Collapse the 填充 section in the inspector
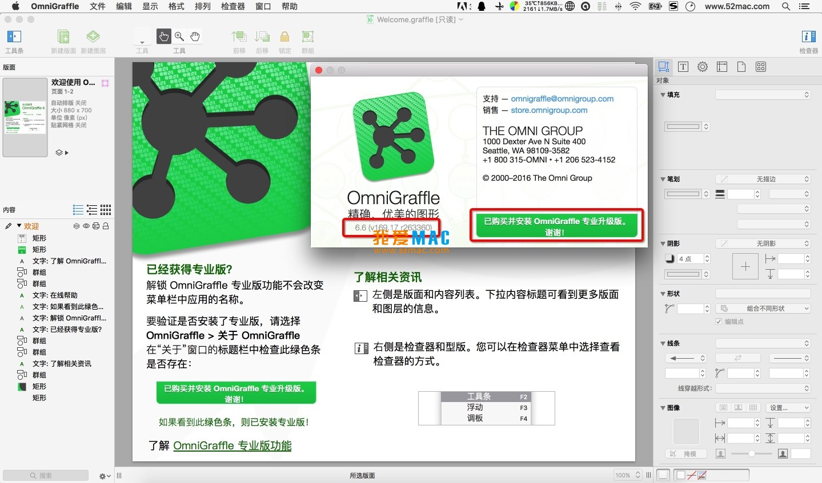 point(664,95)
